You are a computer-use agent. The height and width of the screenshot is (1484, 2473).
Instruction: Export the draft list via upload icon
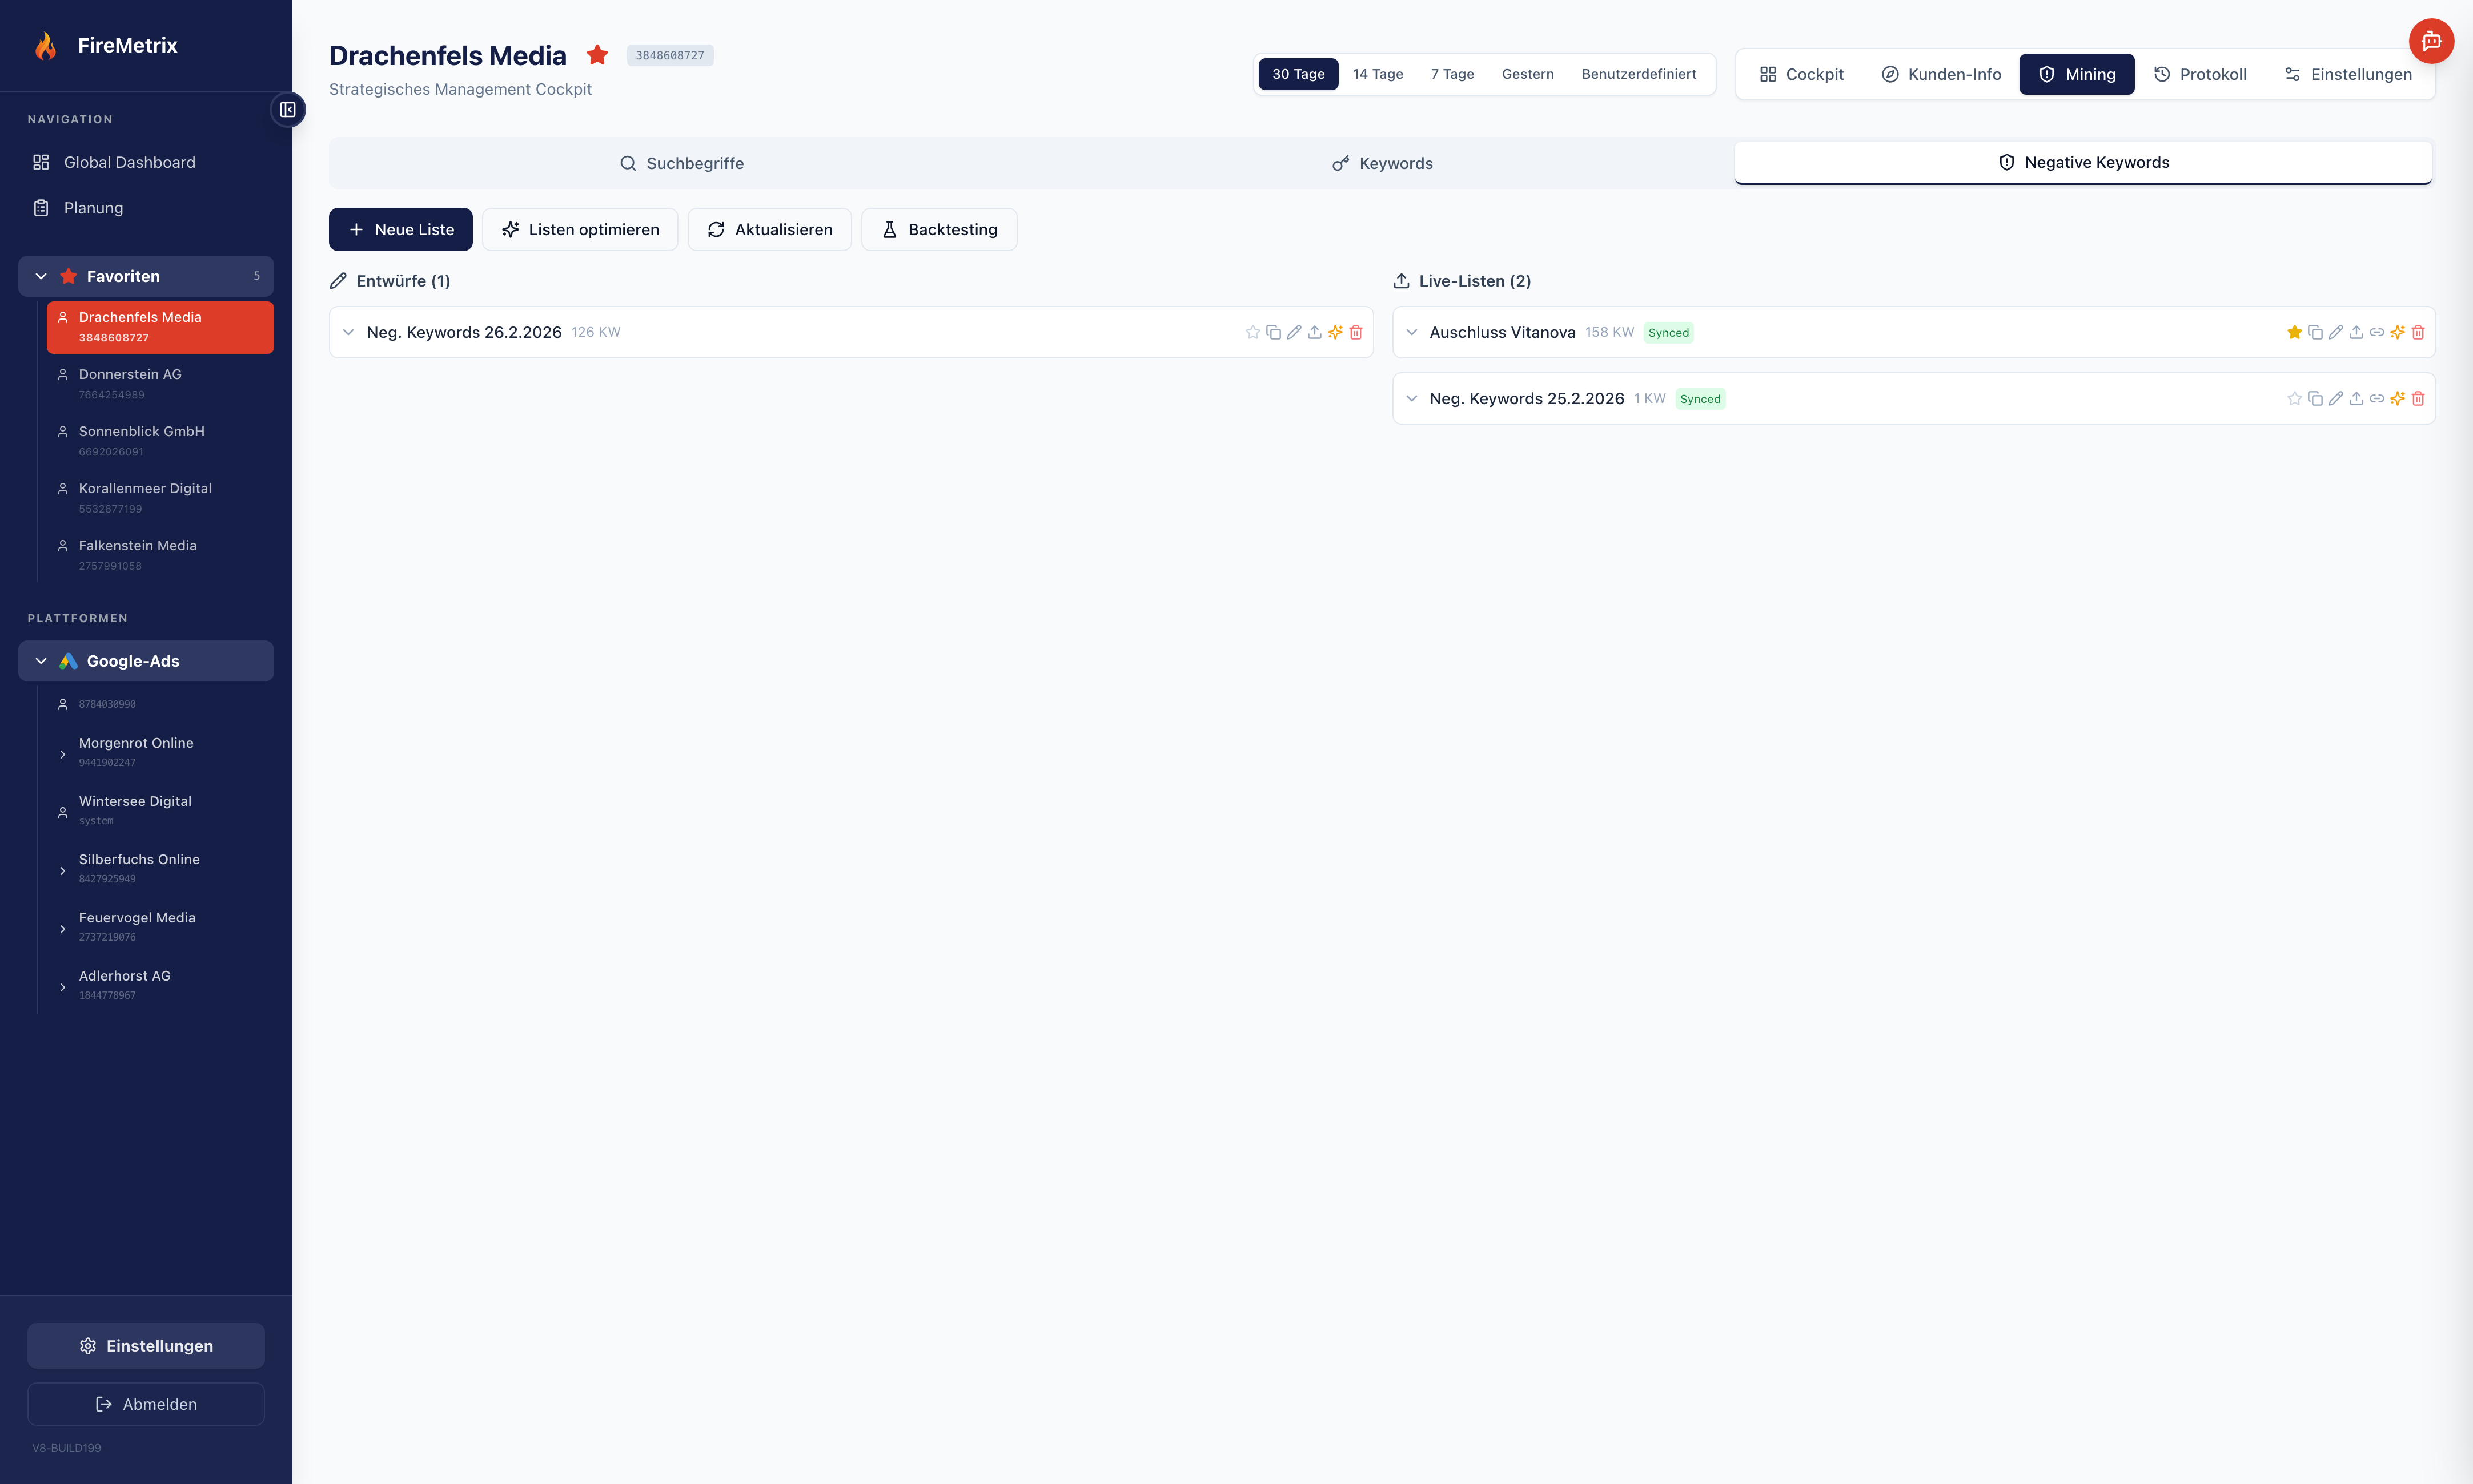1315,331
